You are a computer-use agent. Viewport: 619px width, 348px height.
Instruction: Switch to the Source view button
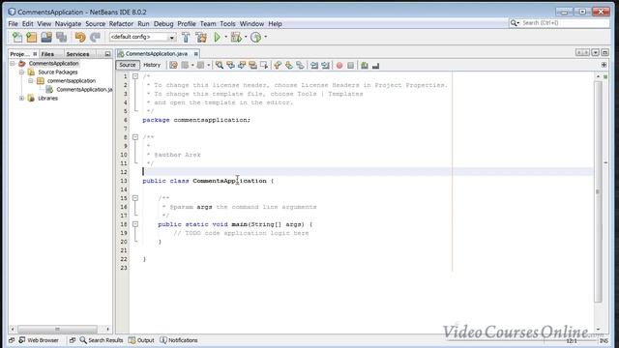click(127, 65)
